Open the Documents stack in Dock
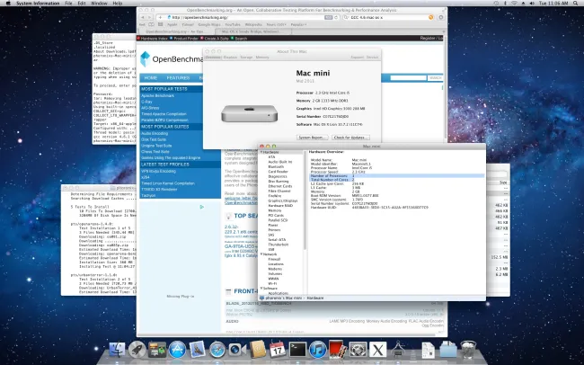 click(x=428, y=350)
